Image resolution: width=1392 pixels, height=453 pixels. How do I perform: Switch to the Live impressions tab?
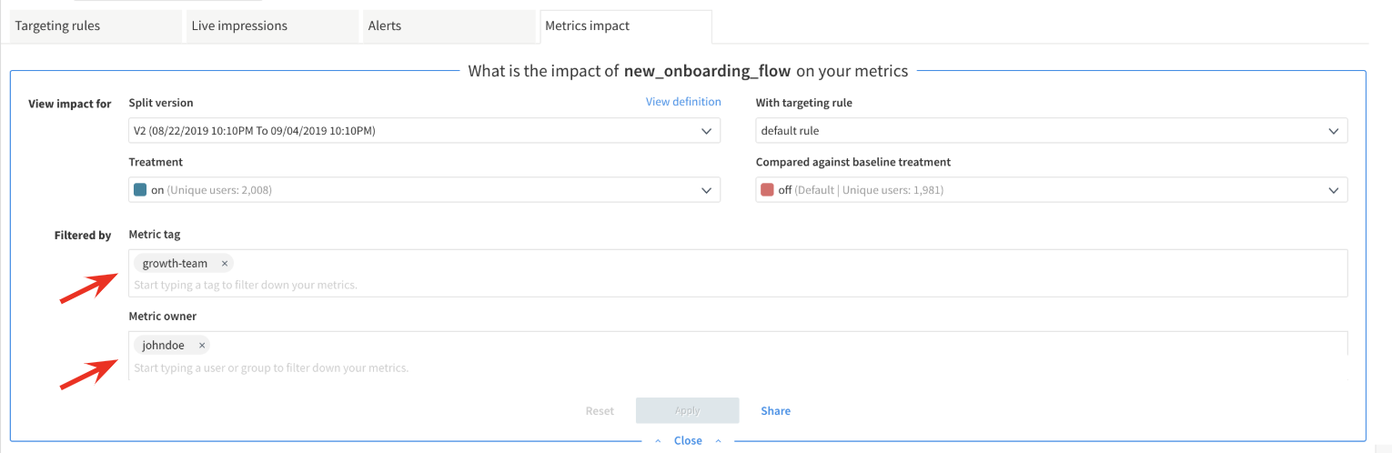point(273,26)
